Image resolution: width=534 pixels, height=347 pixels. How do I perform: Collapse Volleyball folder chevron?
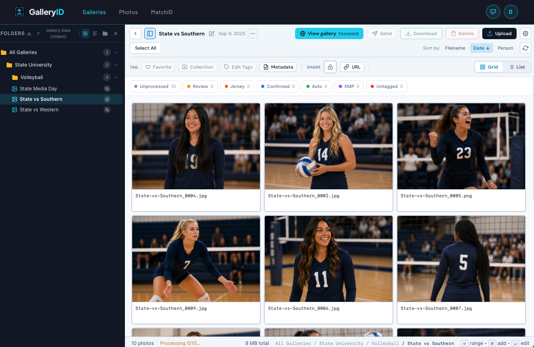116,77
